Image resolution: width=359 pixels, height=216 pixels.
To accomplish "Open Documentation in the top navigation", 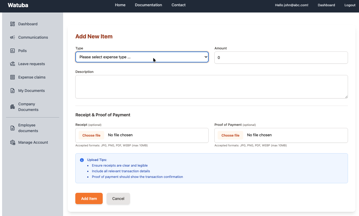I will tap(149, 5).
